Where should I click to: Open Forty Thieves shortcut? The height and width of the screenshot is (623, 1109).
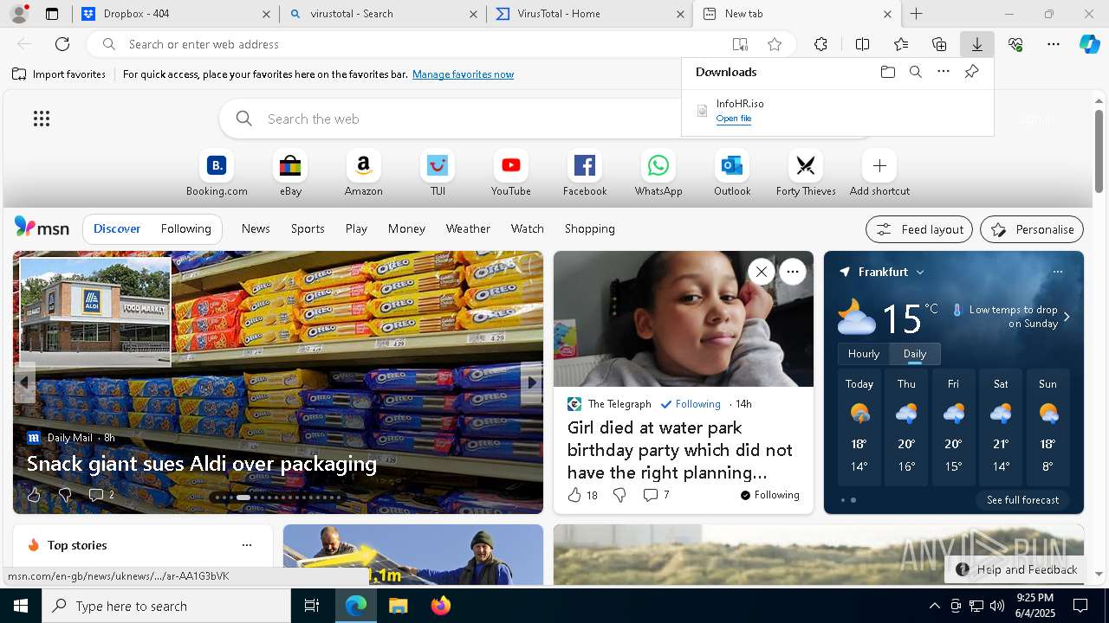coord(806,173)
